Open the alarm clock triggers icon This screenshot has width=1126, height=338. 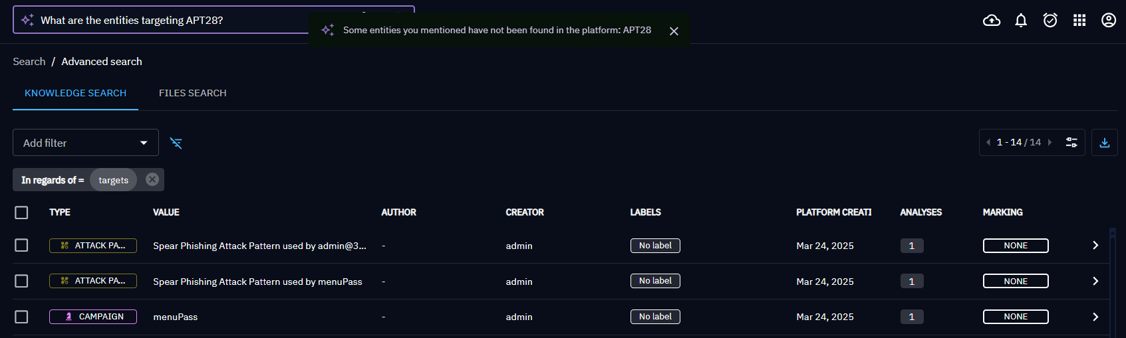point(1050,21)
